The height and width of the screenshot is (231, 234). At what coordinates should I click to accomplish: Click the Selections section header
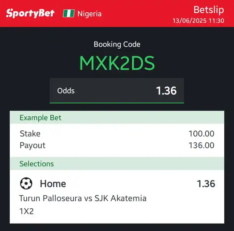[117, 163]
